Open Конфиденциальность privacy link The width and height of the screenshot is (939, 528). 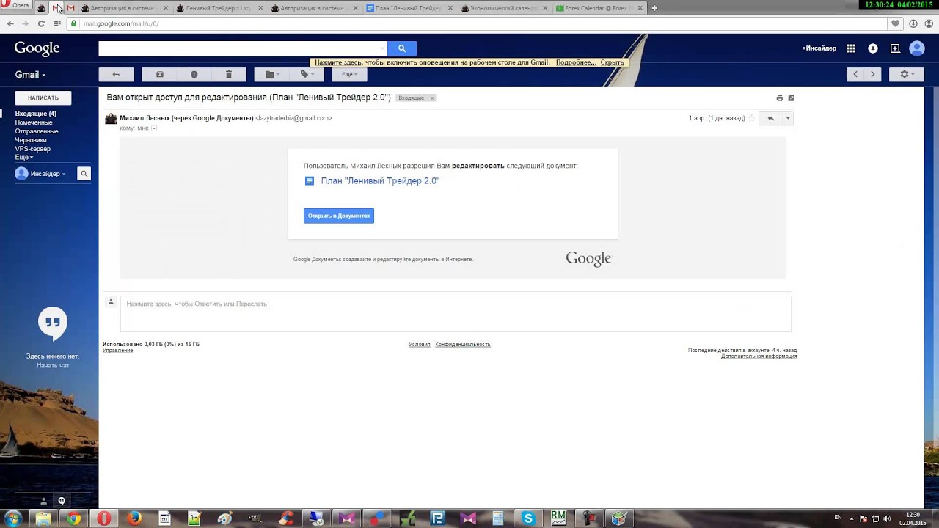(x=463, y=344)
